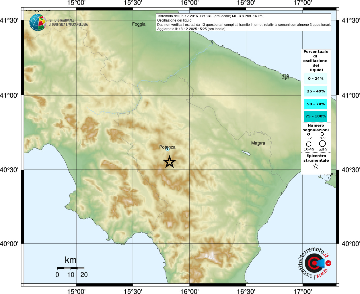Click the 40°30' label on the left axis
Viewport: 360px width, 294px height.
pyautogui.click(x=9, y=170)
